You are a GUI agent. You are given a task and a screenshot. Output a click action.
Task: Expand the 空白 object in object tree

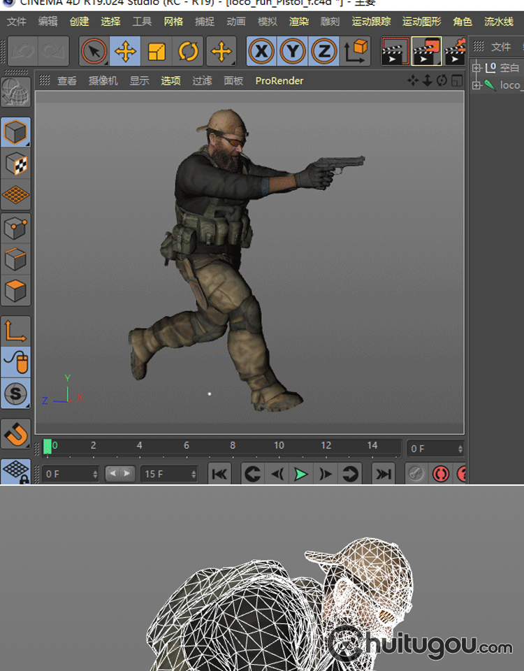point(477,68)
